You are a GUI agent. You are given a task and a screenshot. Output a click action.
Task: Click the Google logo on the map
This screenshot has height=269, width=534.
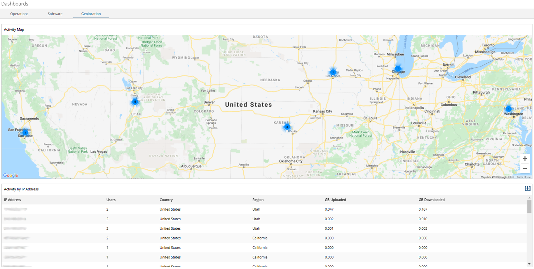(11, 175)
